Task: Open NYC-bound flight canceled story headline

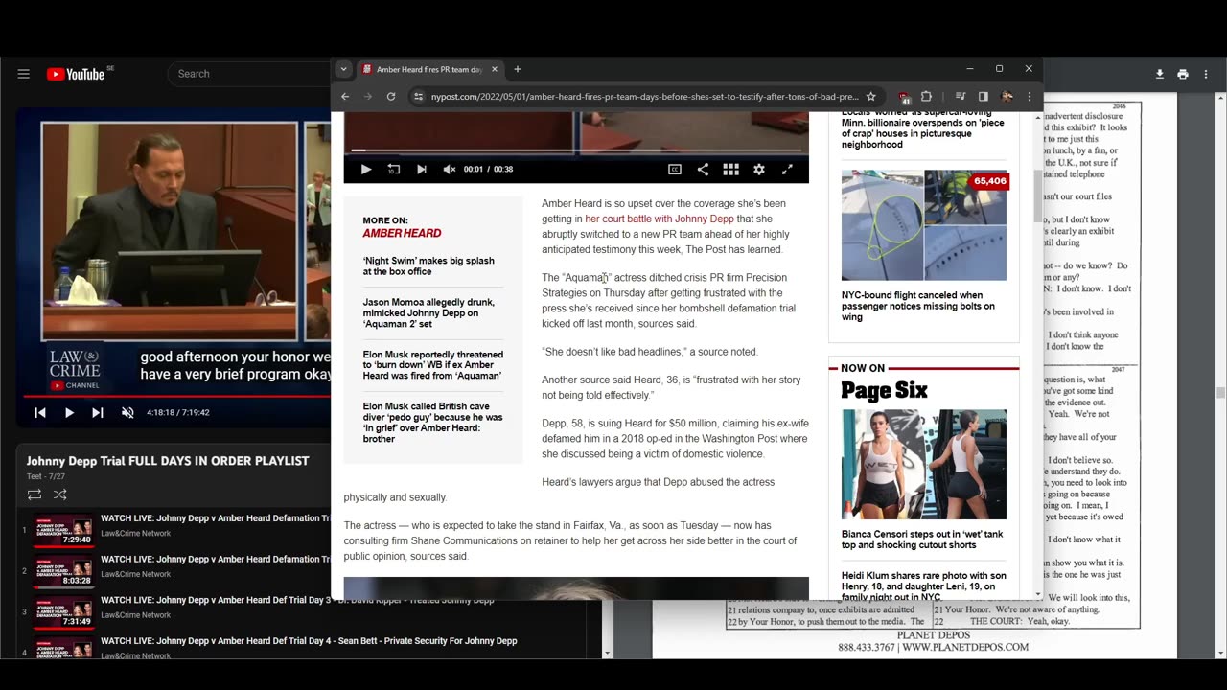Action: [x=918, y=307]
